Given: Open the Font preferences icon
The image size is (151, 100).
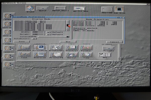Looking at the screenshot, I should pos(24,54).
